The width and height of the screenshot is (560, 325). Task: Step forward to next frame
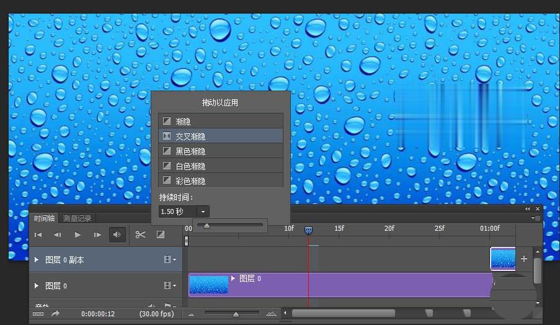pos(97,235)
